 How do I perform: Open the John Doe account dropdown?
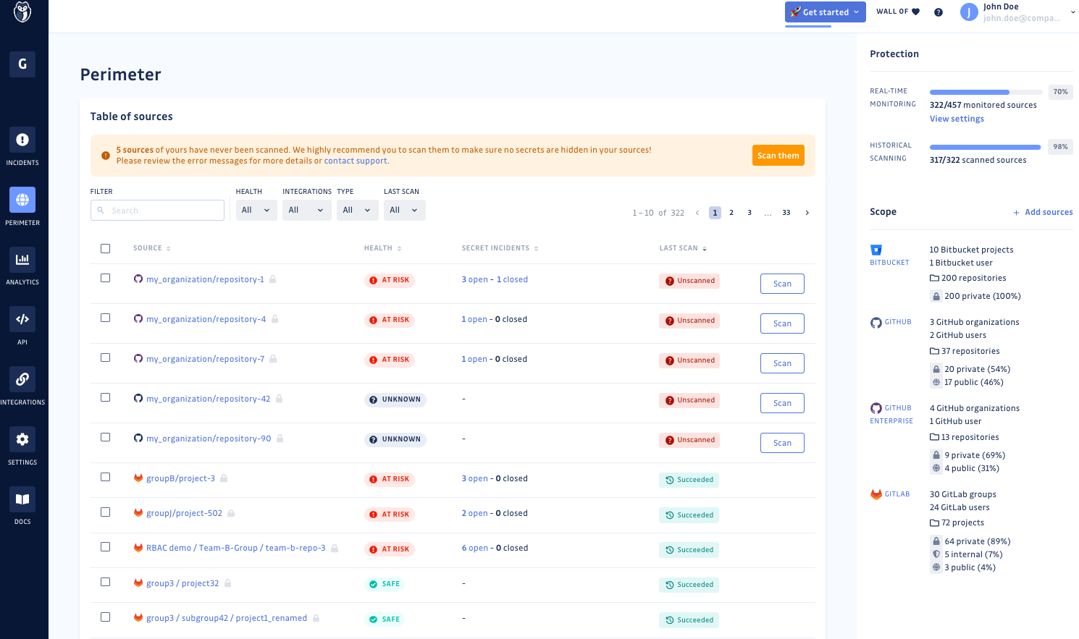(1072, 12)
